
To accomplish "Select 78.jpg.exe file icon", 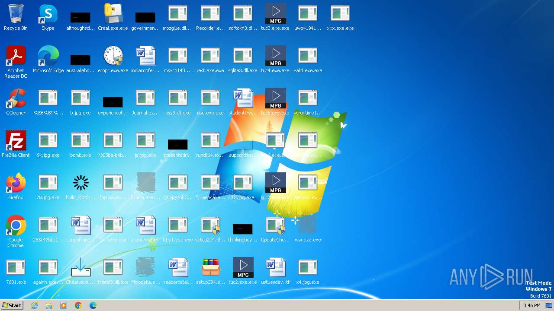I will point(48,183).
